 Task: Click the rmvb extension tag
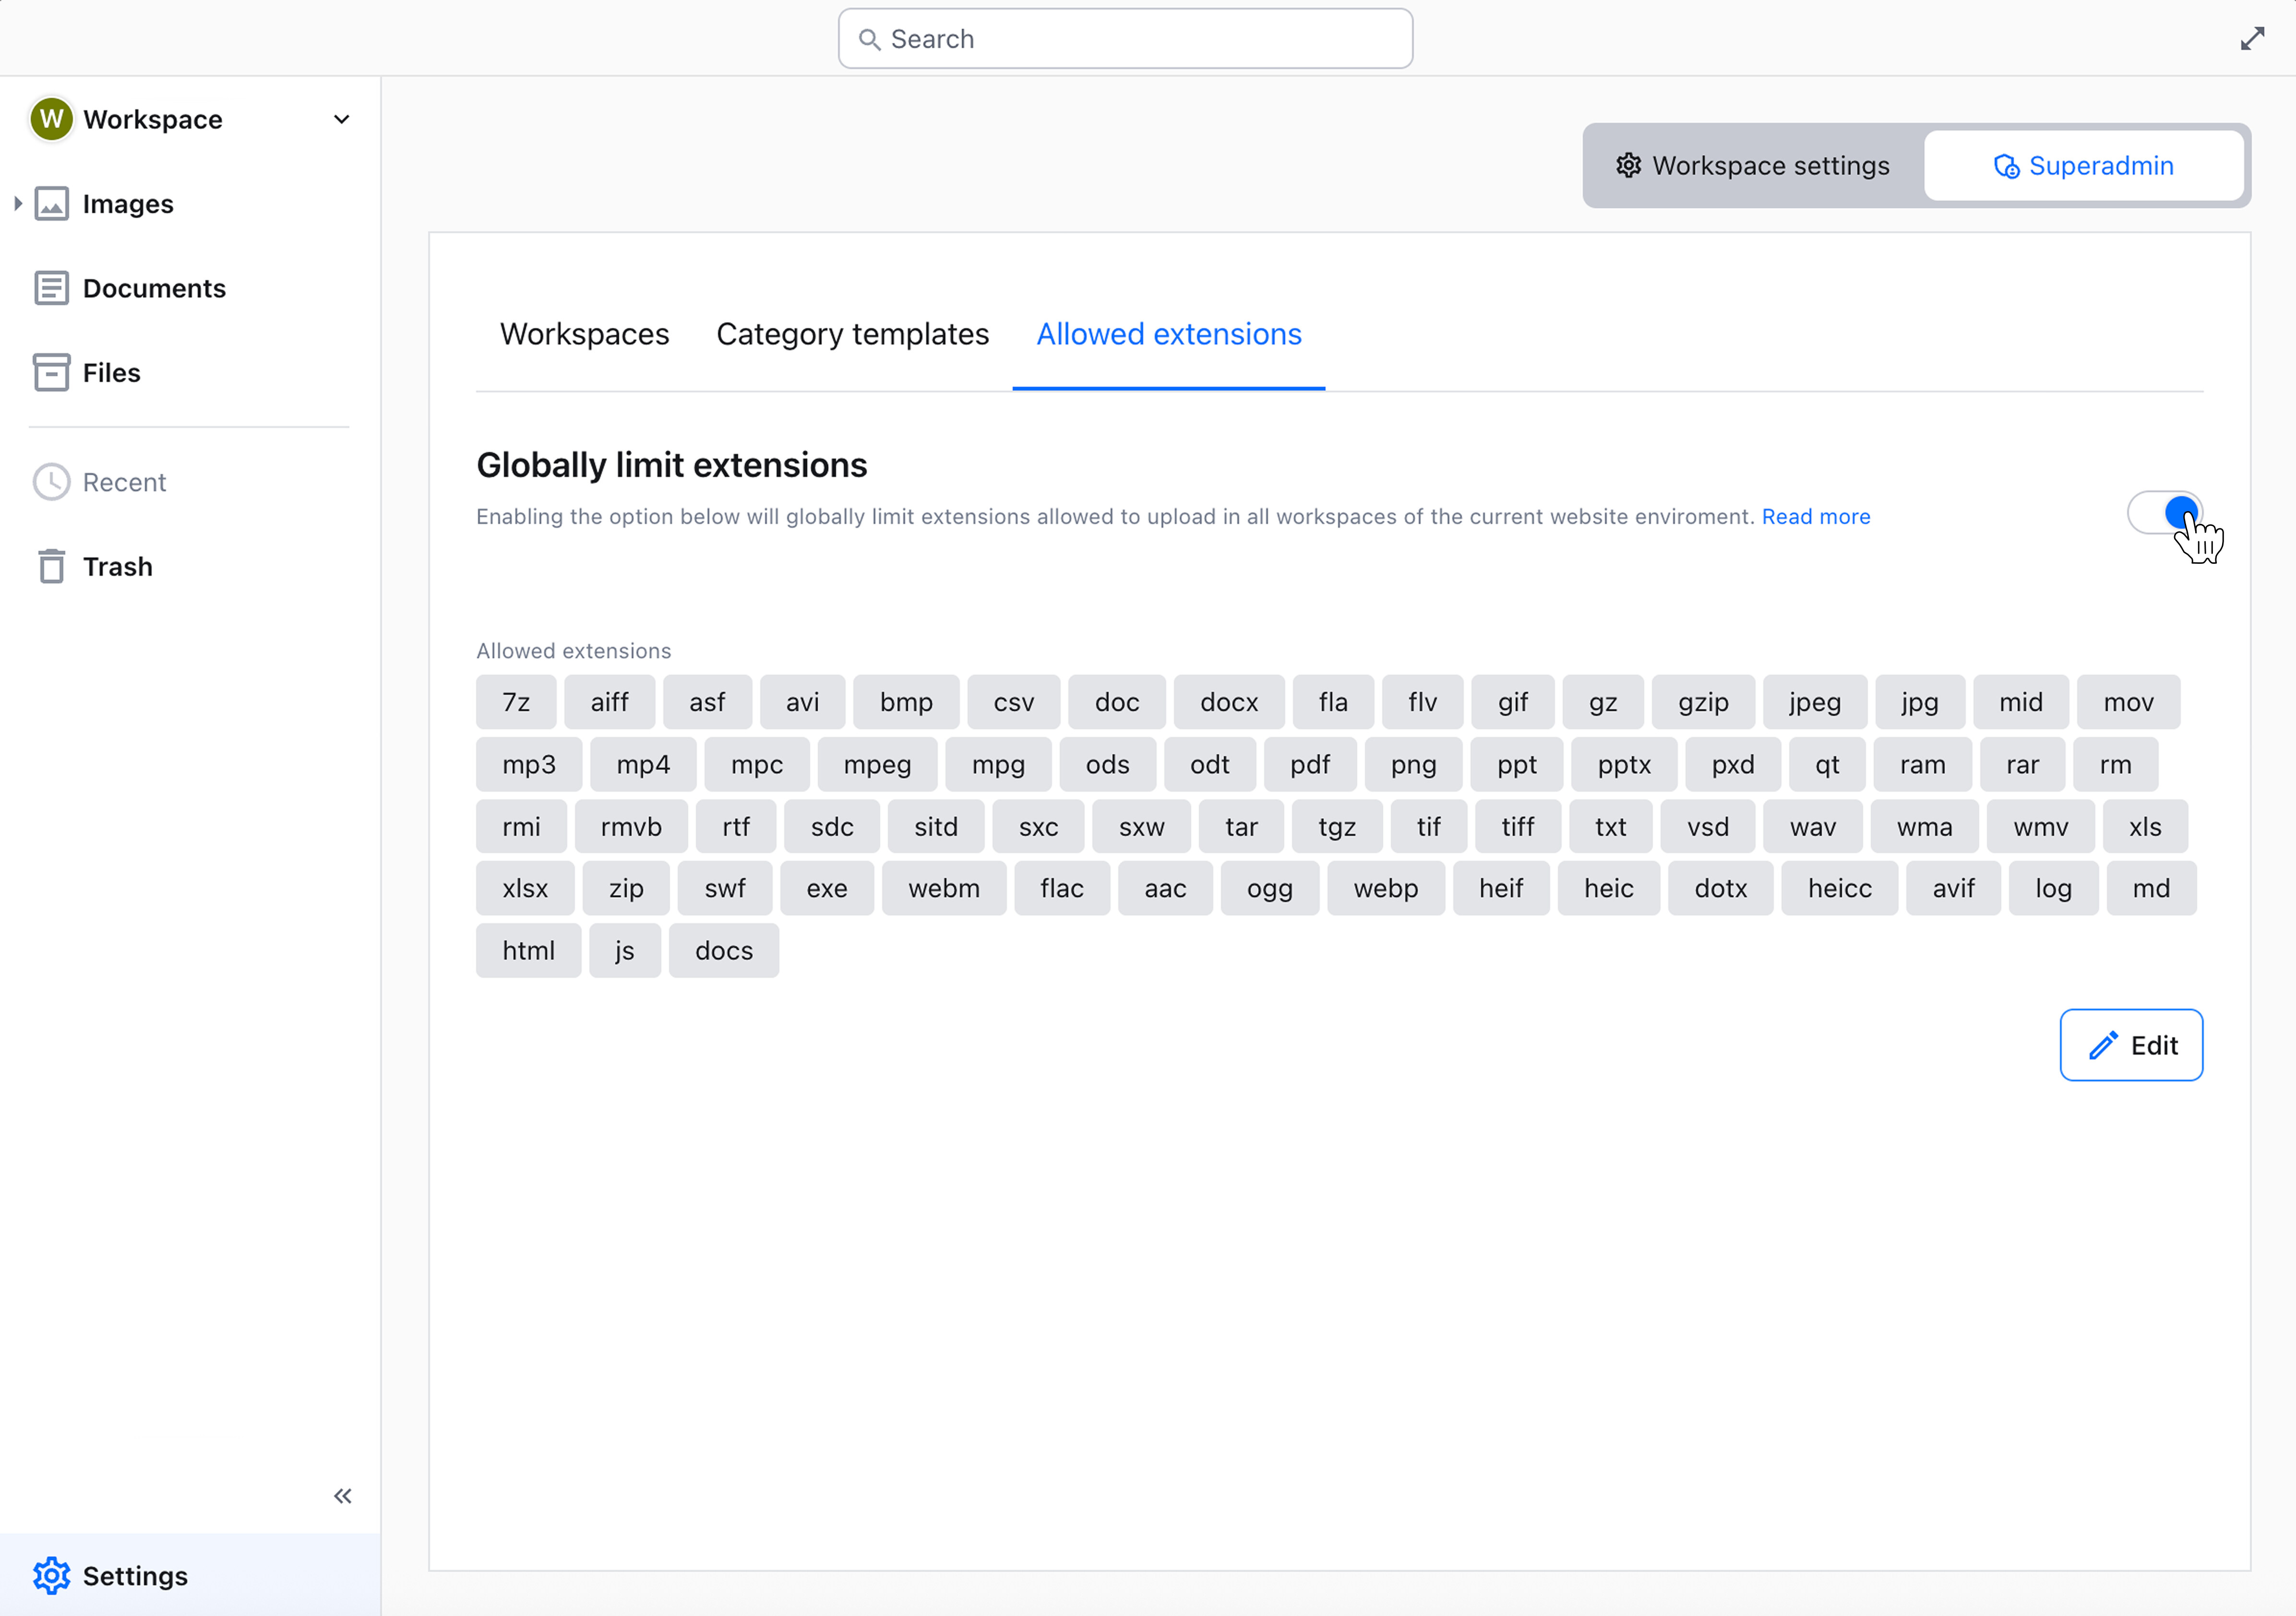click(x=631, y=826)
